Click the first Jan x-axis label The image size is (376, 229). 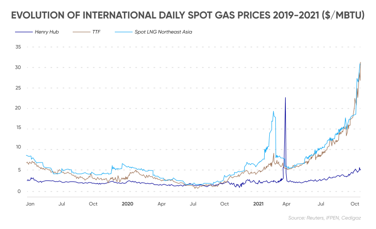30,204
